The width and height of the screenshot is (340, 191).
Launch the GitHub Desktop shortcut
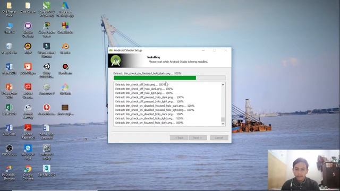[x=28, y=30]
